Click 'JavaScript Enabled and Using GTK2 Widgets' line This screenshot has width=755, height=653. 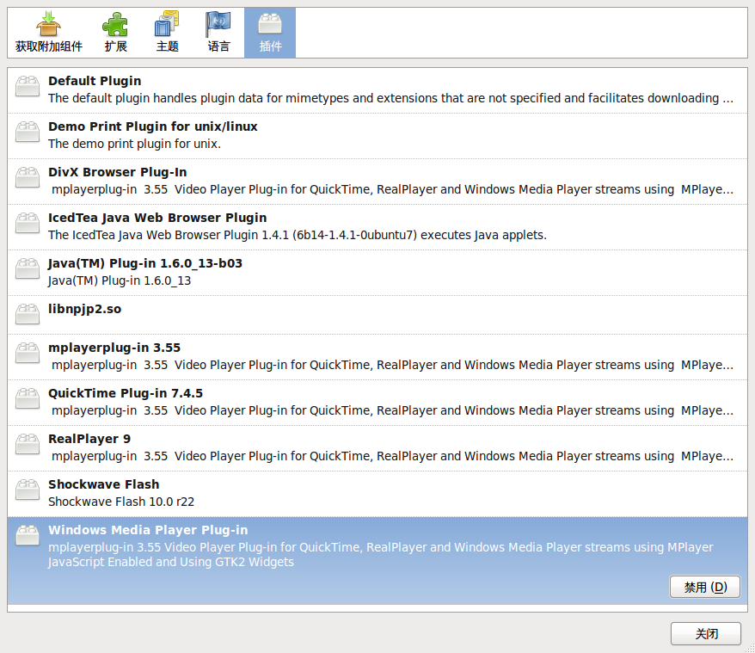(x=171, y=562)
